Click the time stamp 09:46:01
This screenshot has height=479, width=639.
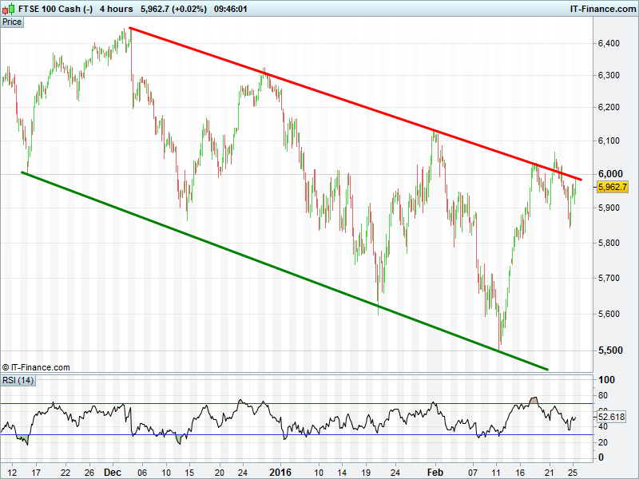point(230,9)
